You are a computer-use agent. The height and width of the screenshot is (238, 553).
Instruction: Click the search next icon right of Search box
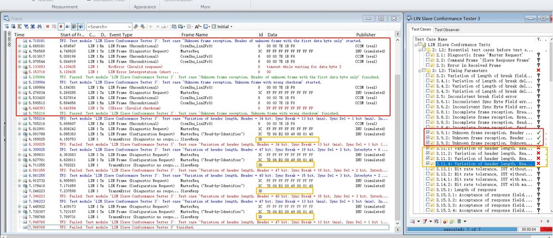pos(142,27)
